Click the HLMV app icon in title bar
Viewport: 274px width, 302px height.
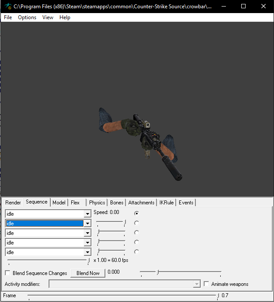(8, 7)
